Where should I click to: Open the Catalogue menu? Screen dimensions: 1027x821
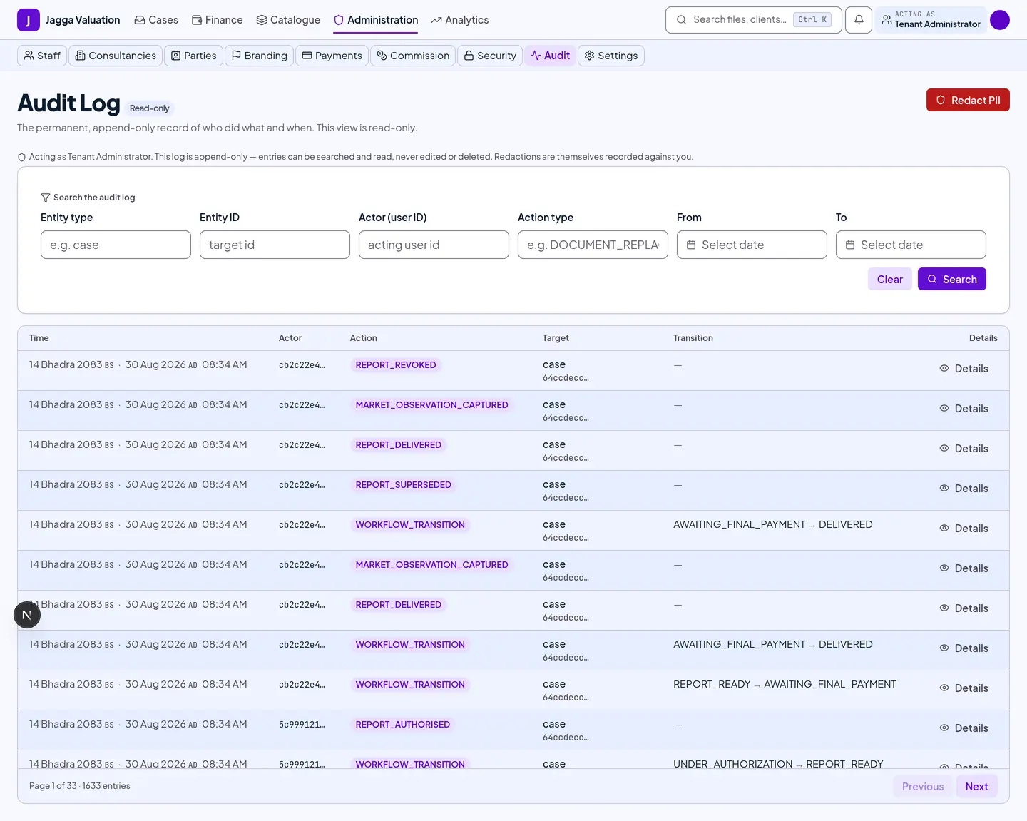pos(288,20)
